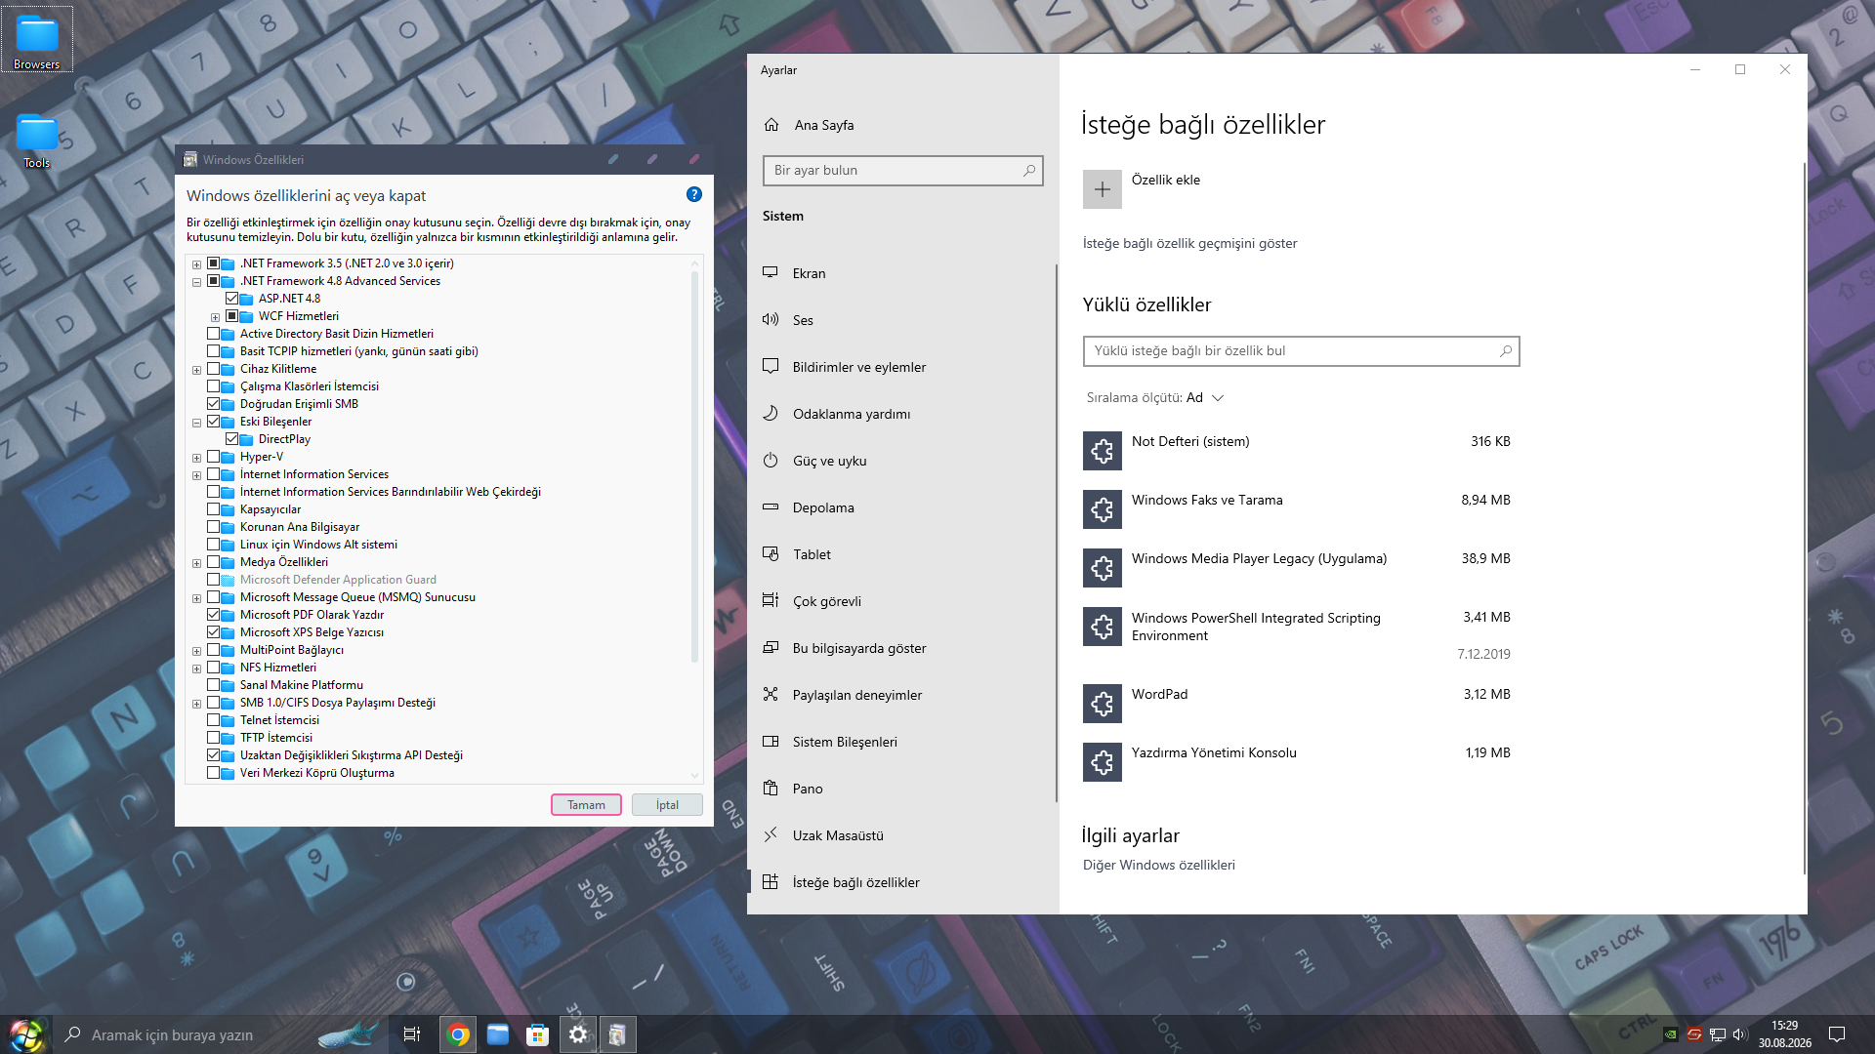The height and width of the screenshot is (1054, 1875).
Task: Enable the Sanal Makine Platformu checkbox
Action: click(214, 685)
